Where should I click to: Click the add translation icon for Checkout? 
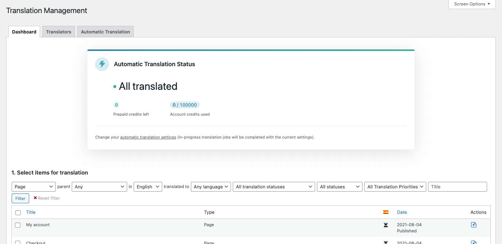point(474,242)
